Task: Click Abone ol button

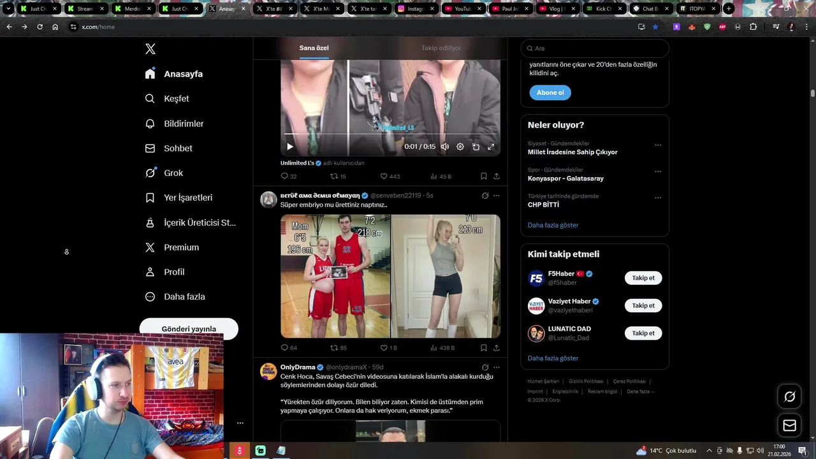Action: tap(550, 92)
